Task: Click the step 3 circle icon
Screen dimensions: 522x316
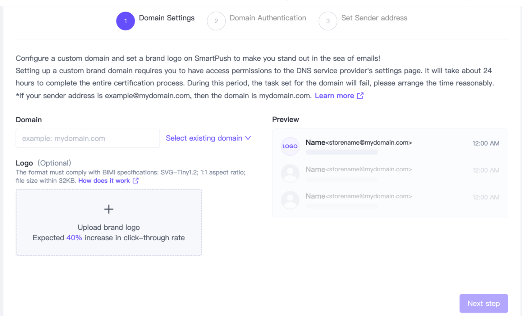Action: (x=328, y=21)
